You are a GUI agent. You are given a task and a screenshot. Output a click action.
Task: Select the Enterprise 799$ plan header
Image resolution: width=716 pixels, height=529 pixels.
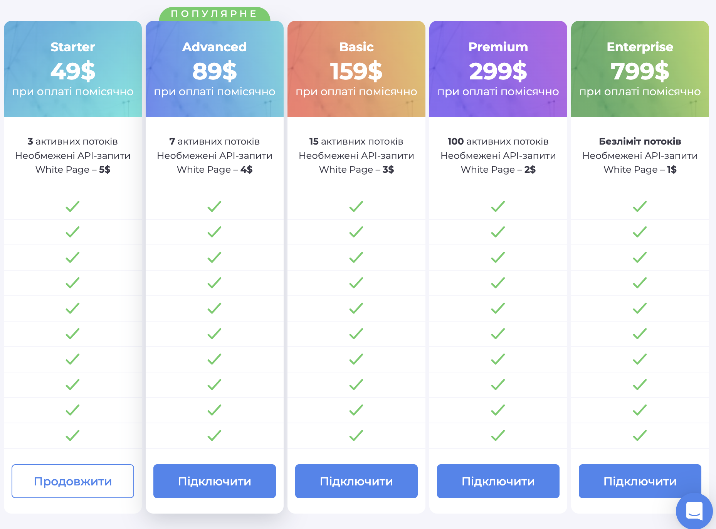coord(640,69)
